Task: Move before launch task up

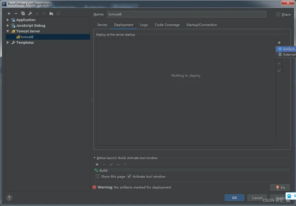Action: tap(118, 164)
